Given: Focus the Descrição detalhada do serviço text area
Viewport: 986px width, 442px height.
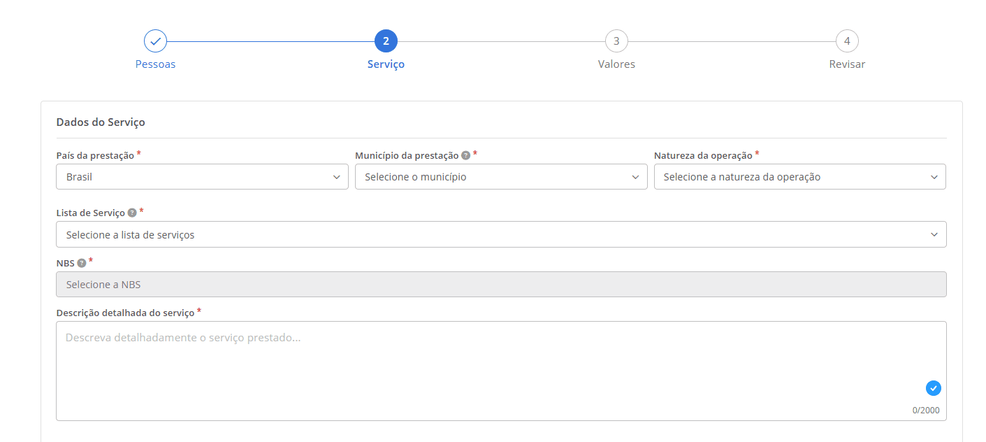Looking at the screenshot, I should coord(489,364).
